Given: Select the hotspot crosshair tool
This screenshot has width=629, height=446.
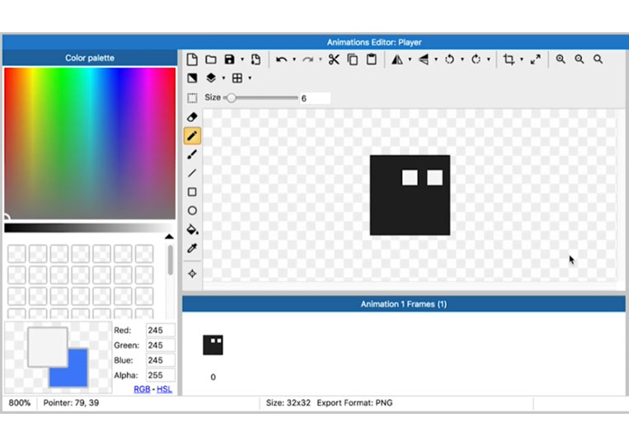Looking at the screenshot, I should (x=192, y=274).
